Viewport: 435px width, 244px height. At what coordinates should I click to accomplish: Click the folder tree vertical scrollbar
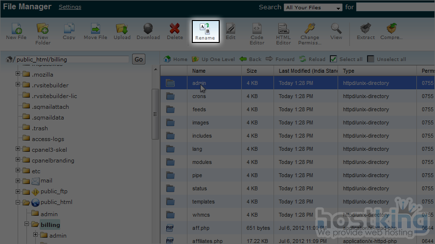pos(156,114)
